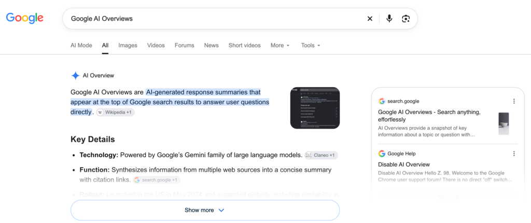Image resolution: width=531 pixels, height=223 pixels.
Task: Open the Short videos tab
Action: click(x=245, y=45)
